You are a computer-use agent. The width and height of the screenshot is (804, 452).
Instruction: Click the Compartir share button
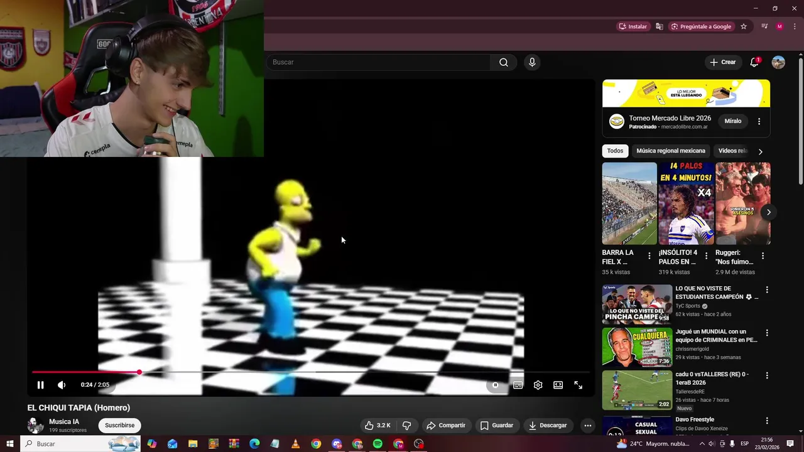click(446, 425)
